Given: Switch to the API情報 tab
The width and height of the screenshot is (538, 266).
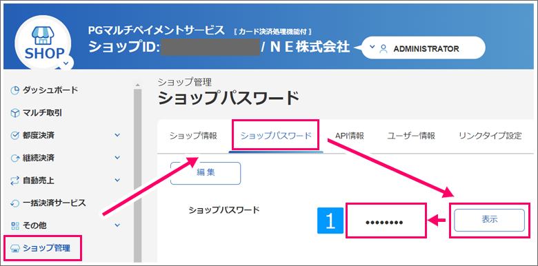Looking at the screenshot, I should [350, 136].
